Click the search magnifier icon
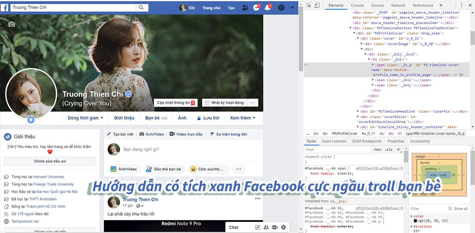The image size is (475, 233). (141, 7)
